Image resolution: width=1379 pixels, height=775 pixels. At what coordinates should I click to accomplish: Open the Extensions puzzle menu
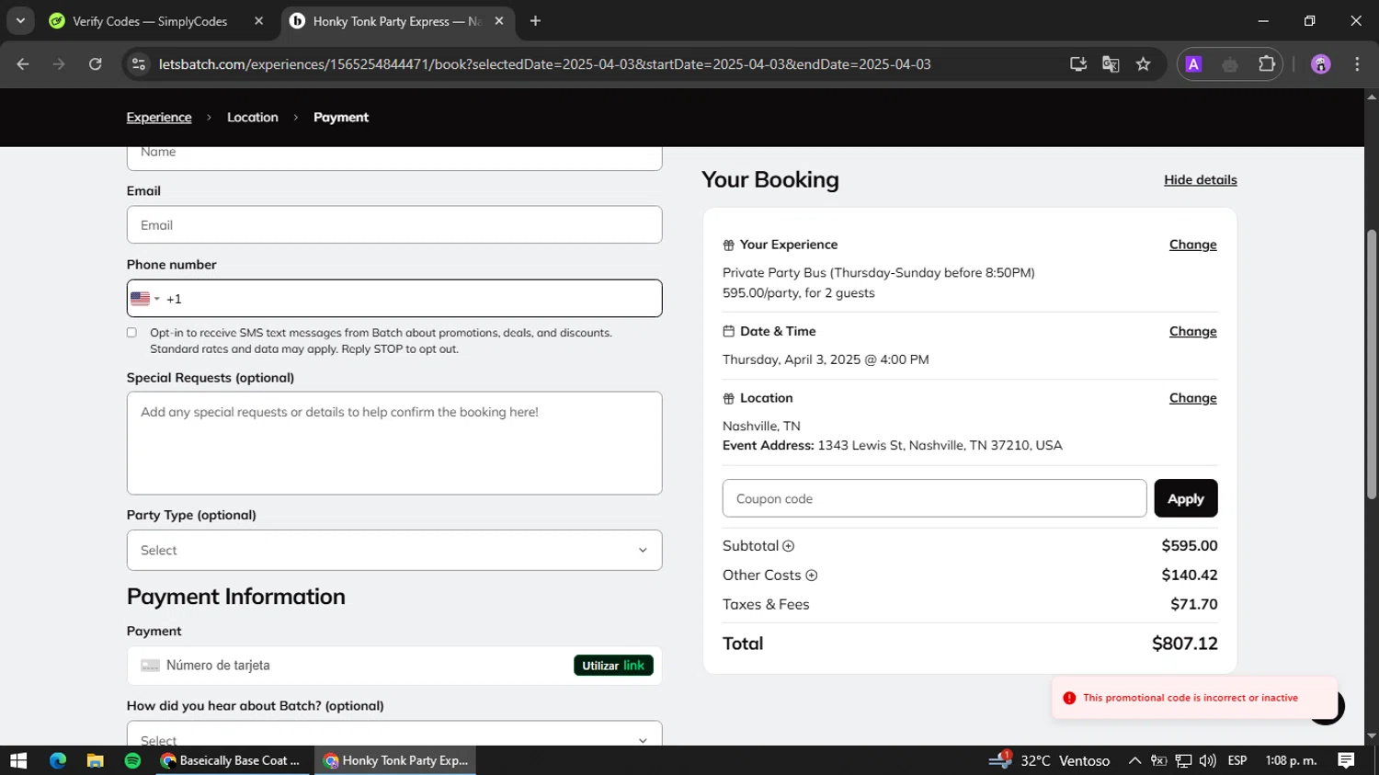point(1267,64)
